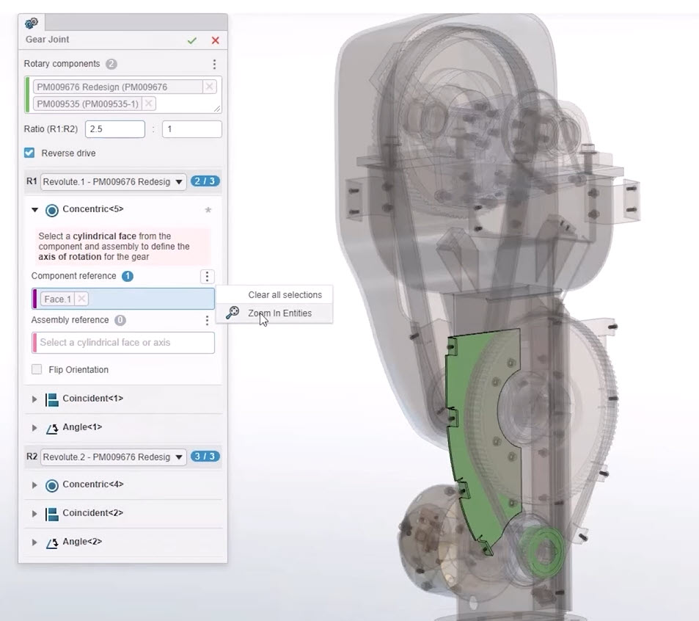Click the Ratio R1 value field showing 2.5
699x621 pixels.
click(x=115, y=129)
